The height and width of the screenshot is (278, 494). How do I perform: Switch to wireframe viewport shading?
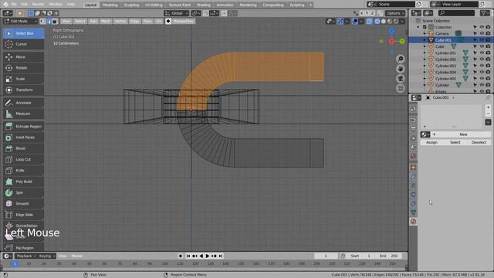[x=377, y=21]
